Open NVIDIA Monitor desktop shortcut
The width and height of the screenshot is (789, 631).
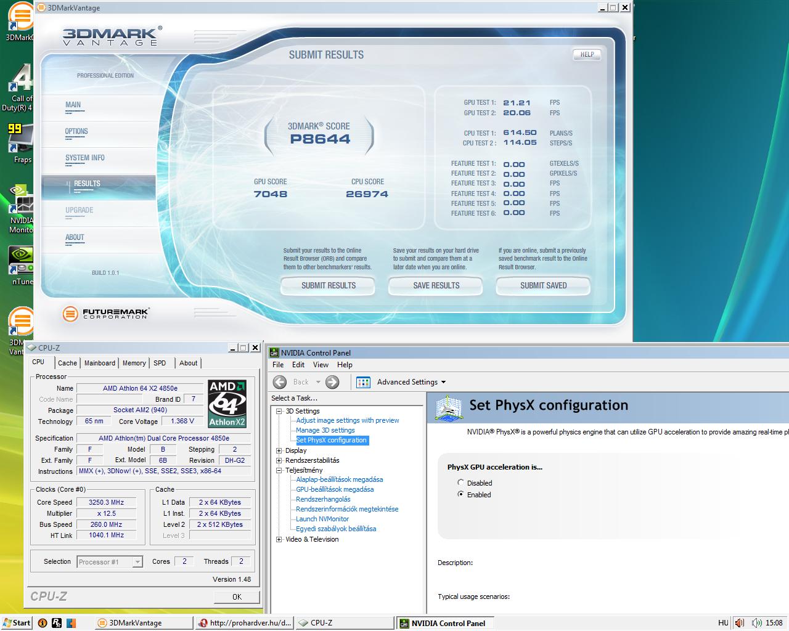click(21, 199)
